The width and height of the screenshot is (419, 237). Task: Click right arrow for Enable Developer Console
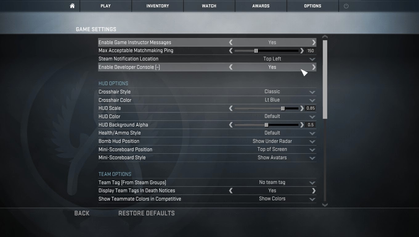click(x=314, y=67)
